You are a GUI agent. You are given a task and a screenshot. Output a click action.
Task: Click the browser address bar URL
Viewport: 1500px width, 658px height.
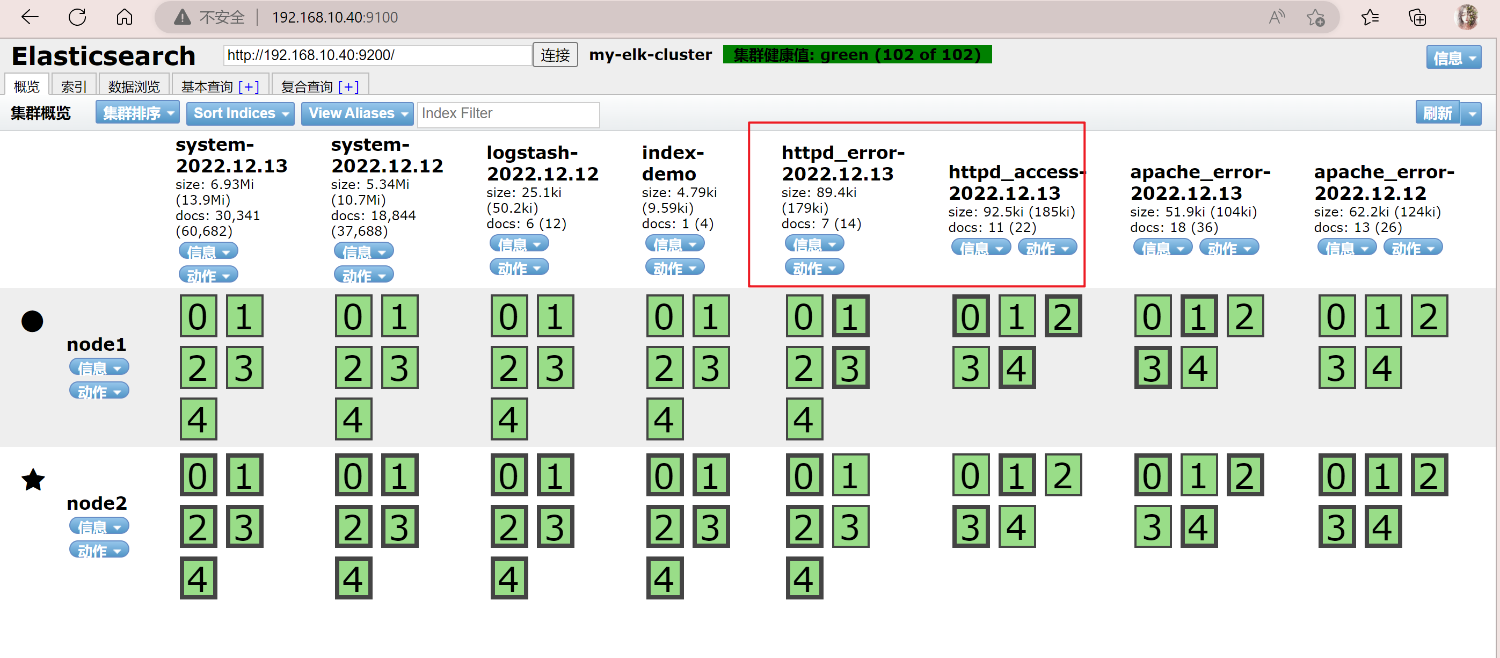[335, 18]
